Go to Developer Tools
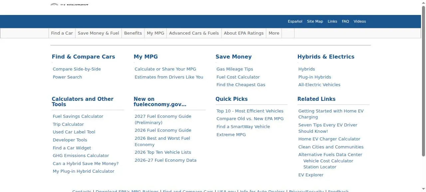Viewport: 426px width, 192px height. pyautogui.click(x=70, y=140)
